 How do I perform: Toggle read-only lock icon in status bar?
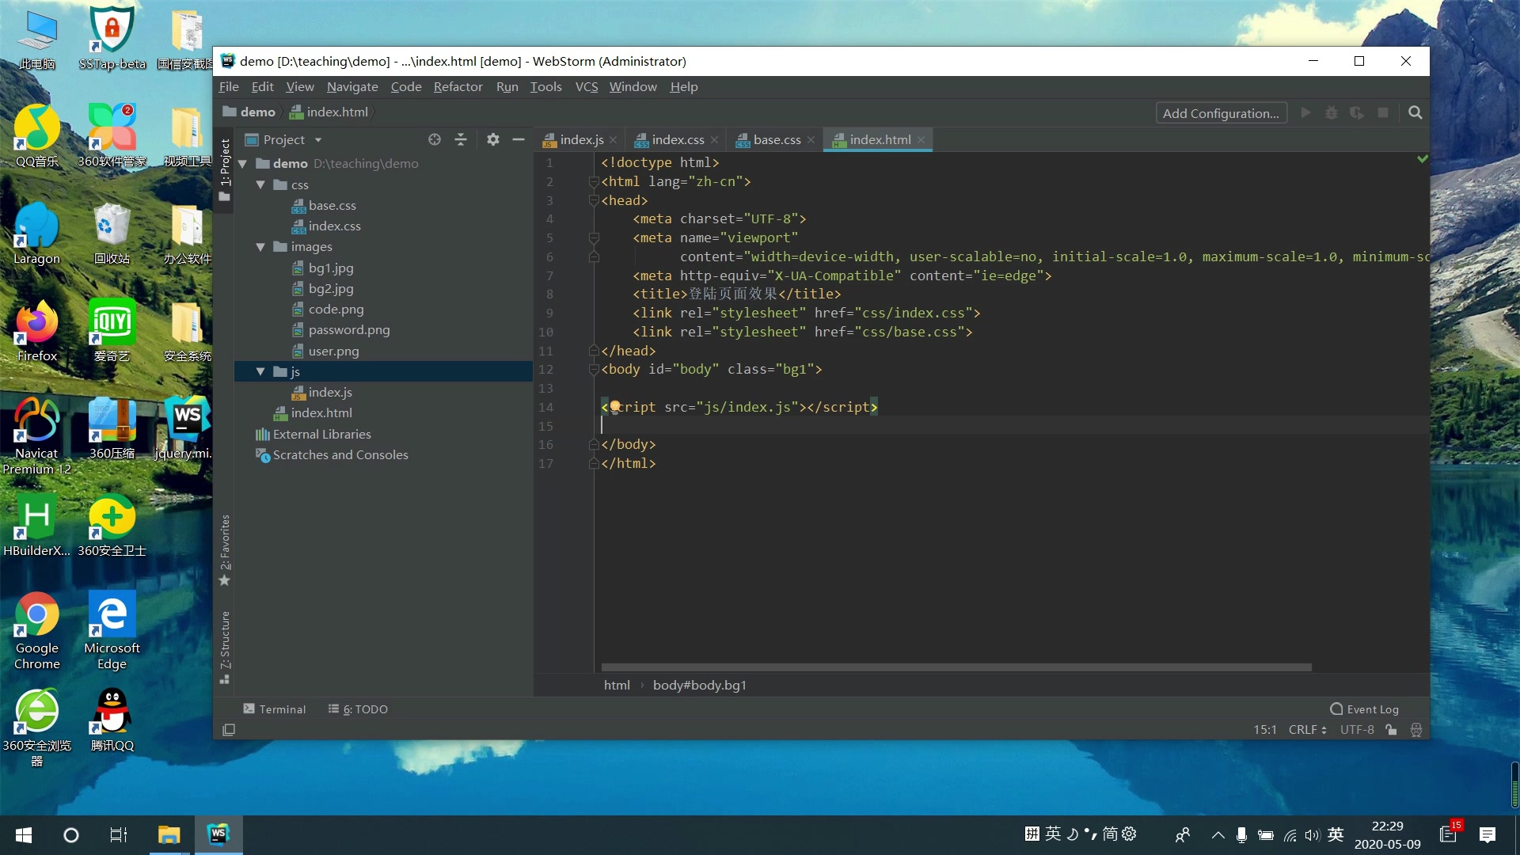click(x=1391, y=730)
